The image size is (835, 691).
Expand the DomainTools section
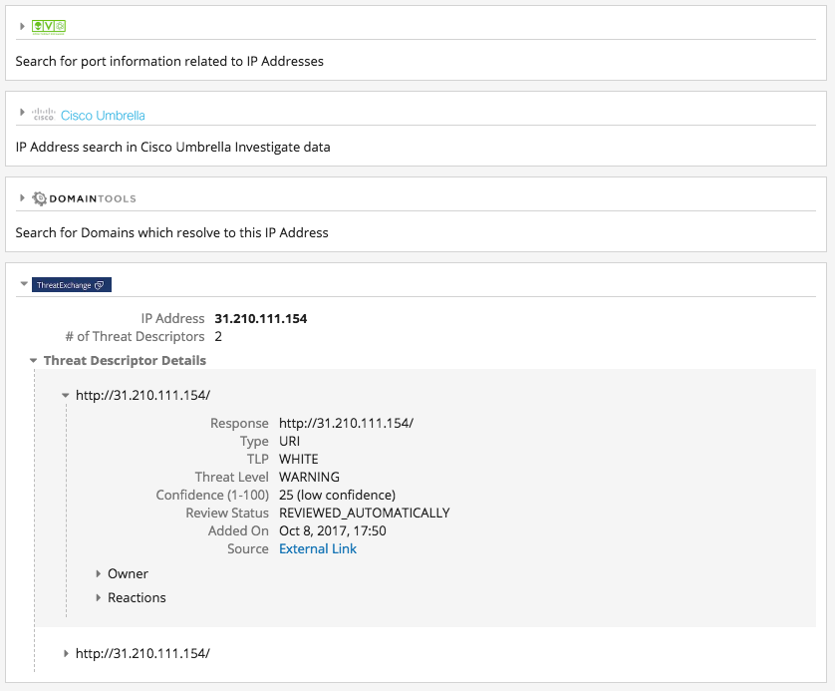coord(22,198)
